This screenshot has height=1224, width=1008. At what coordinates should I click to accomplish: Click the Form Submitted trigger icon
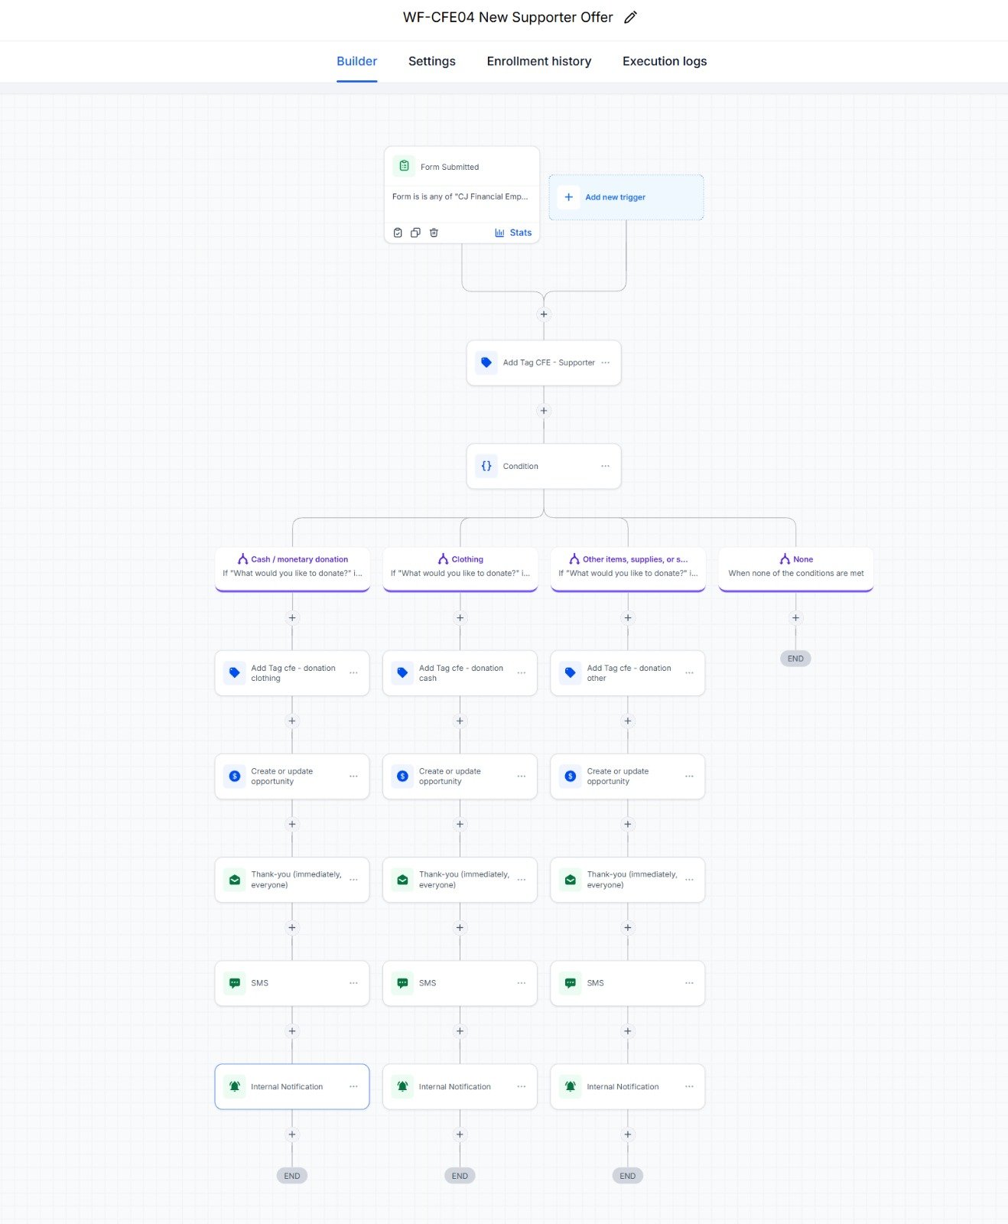(x=404, y=166)
